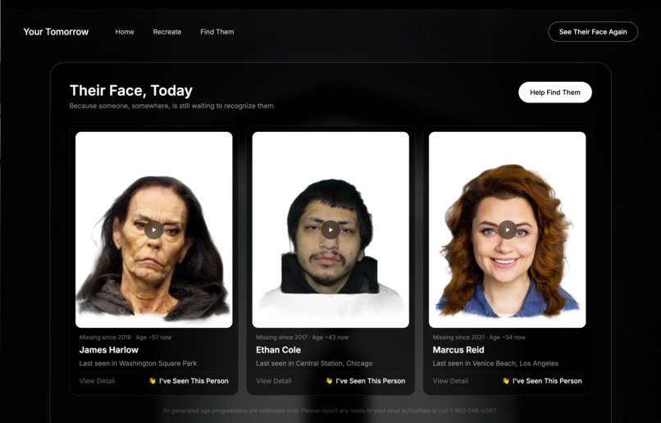Click the Your Tomorrow logo
661x423 pixels.
56,32
